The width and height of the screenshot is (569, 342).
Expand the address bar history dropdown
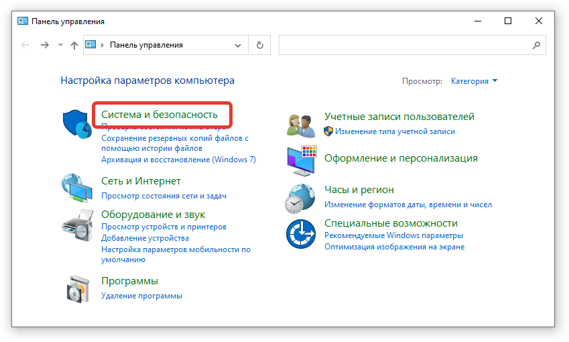(238, 45)
